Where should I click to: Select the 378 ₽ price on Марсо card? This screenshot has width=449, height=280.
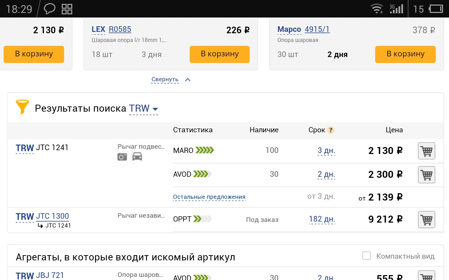(424, 30)
